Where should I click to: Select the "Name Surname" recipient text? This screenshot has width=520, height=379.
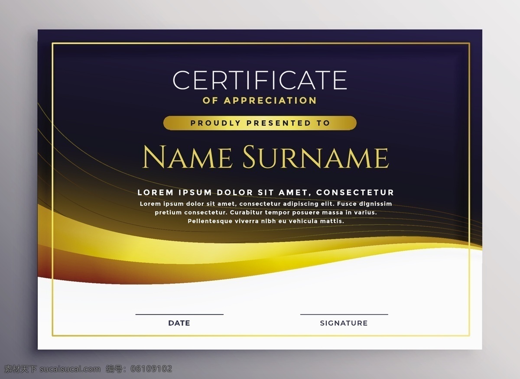click(x=266, y=157)
